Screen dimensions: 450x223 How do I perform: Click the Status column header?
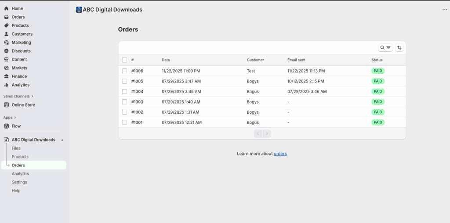(x=377, y=60)
